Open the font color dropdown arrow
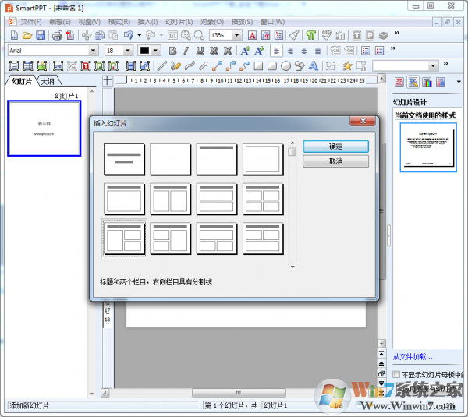468x417 pixels. (x=155, y=51)
